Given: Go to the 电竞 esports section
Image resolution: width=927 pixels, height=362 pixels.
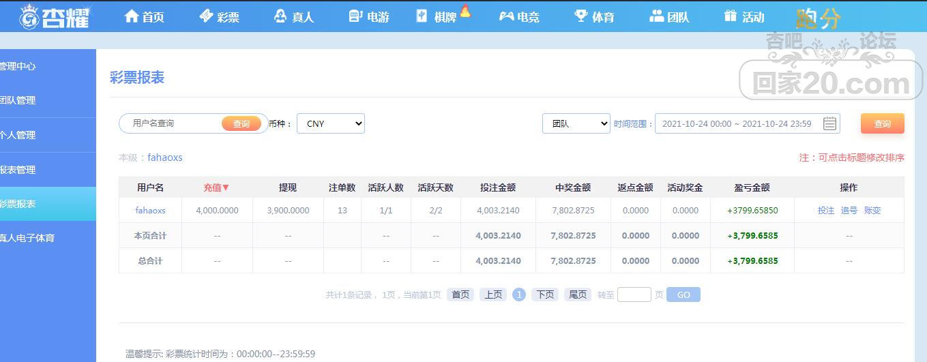Looking at the screenshot, I should pyautogui.click(x=519, y=16).
